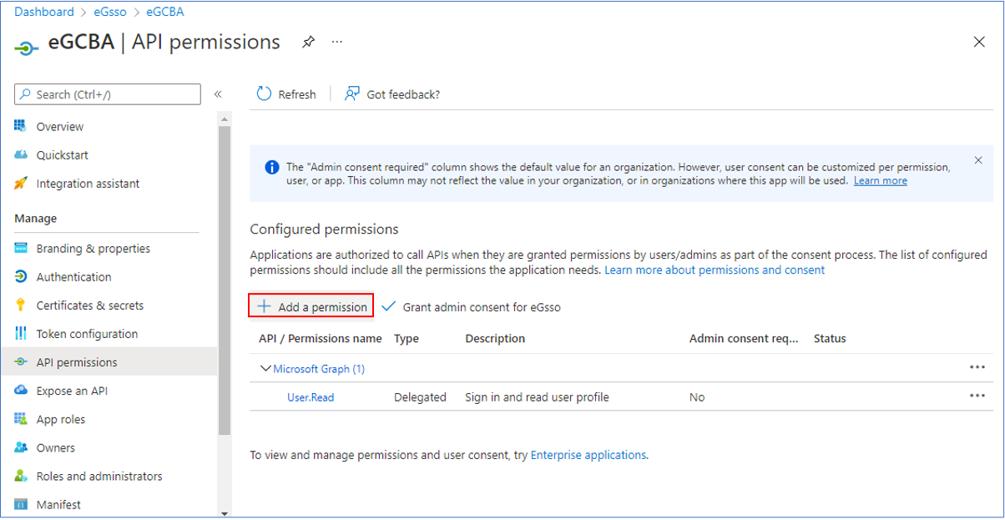Open the User.Read permission link
Image resolution: width=1005 pixels, height=520 pixels.
point(311,397)
